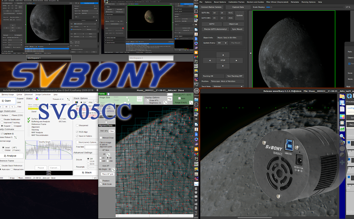Click the slider icon beside Brightness 2x
This screenshot has height=219, width=354.
coord(165,103)
